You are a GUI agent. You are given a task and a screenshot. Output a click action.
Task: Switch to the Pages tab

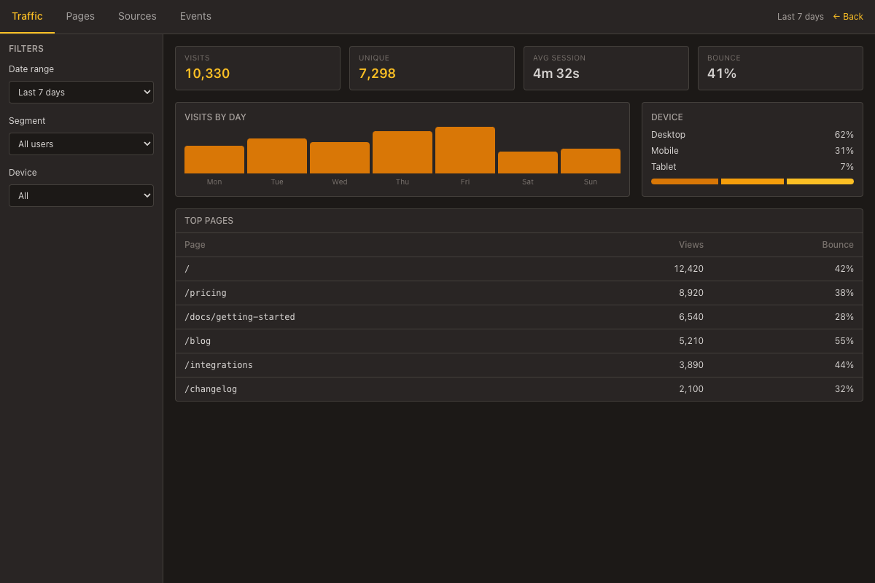click(80, 16)
